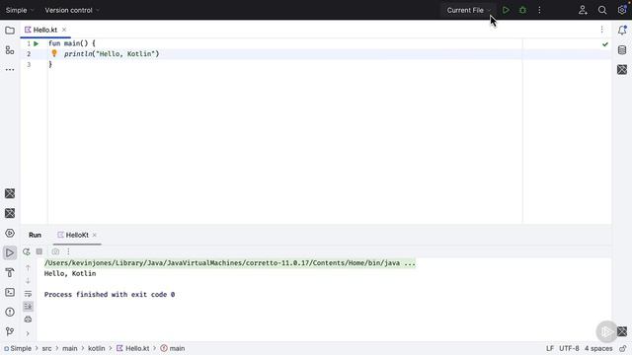
Task: Click the green inspections checkmark widget
Action: [x=605, y=44]
